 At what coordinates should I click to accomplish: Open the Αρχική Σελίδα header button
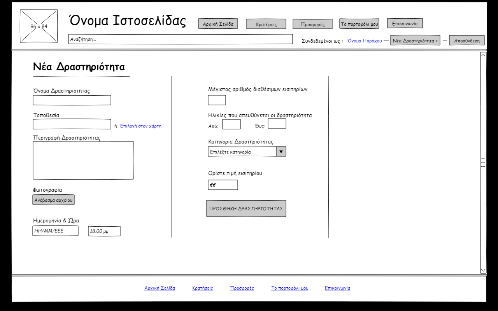pos(218,24)
